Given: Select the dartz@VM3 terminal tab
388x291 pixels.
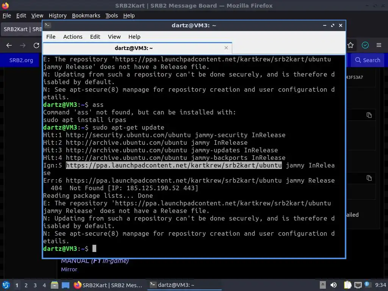Looking at the screenshot, I should coord(137,48).
